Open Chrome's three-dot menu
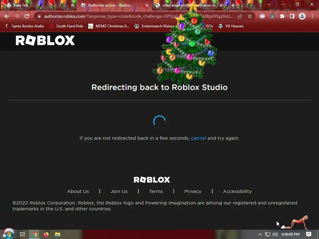This screenshot has width=319, height=239. coord(312,16)
